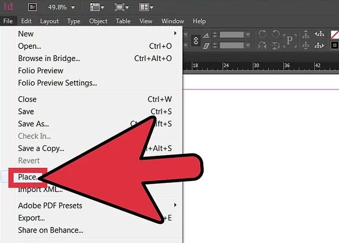Click the Select Next Object icon
This screenshot has width=339, height=243.
(x=320, y=45)
